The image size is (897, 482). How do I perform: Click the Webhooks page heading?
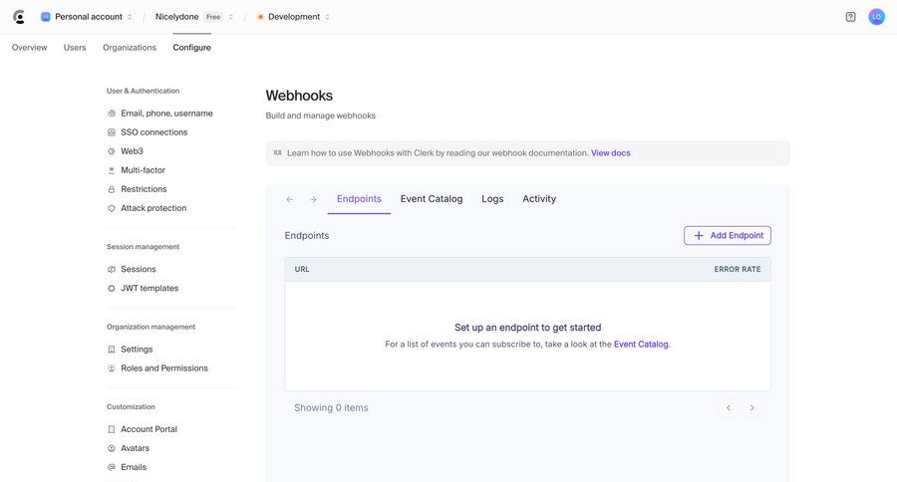(x=299, y=96)
